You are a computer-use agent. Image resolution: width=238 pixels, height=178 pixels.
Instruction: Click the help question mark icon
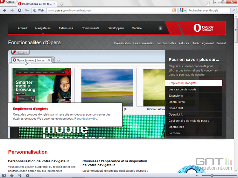click(x=160, y=28)
